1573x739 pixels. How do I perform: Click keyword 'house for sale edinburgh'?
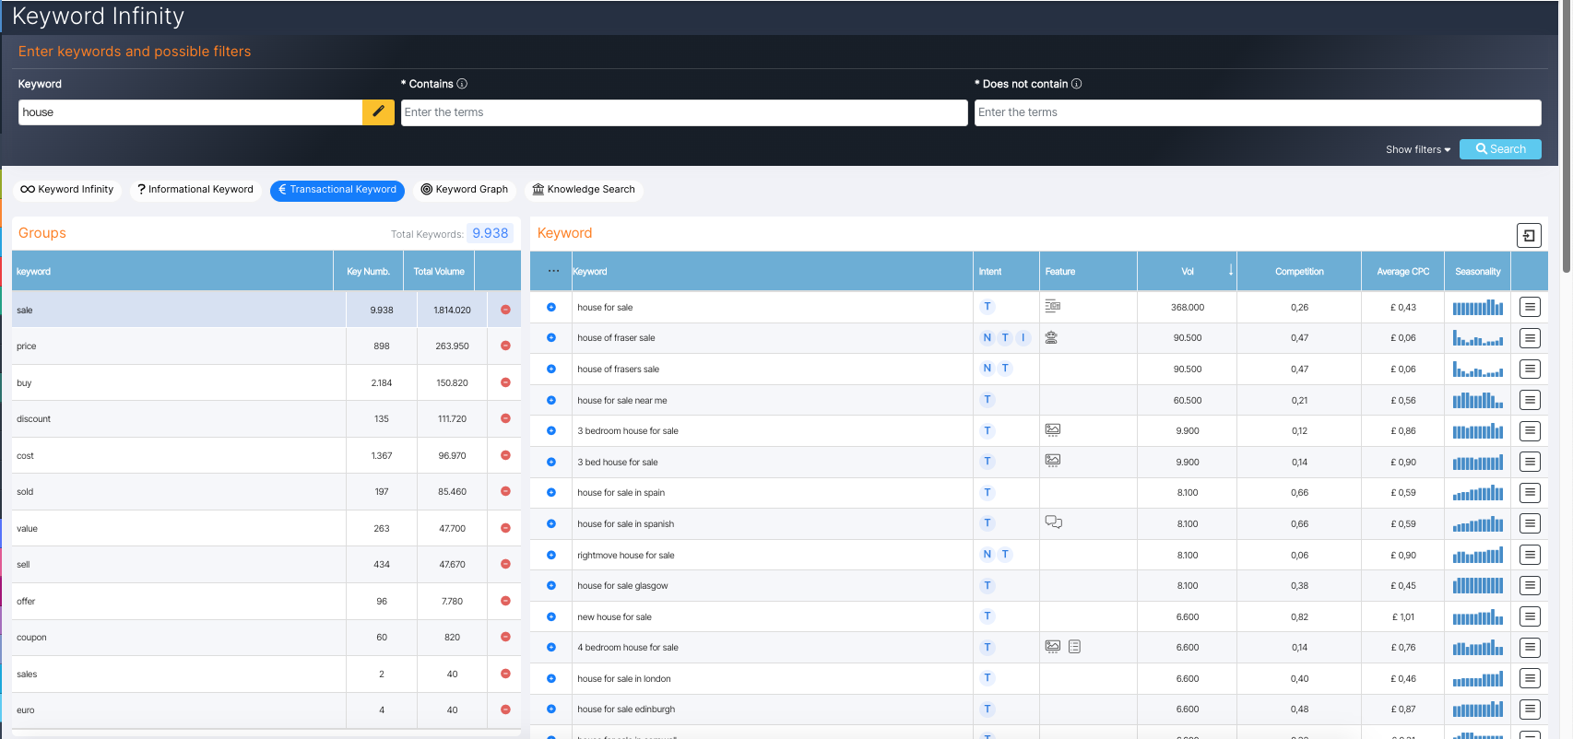coord(626,710)
